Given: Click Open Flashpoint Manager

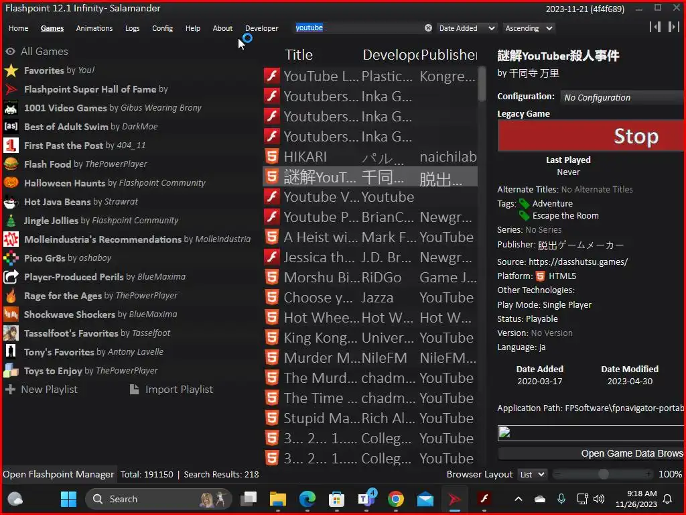Looking at the screenshot, I should pyautogui.click(x=58, y=474).
